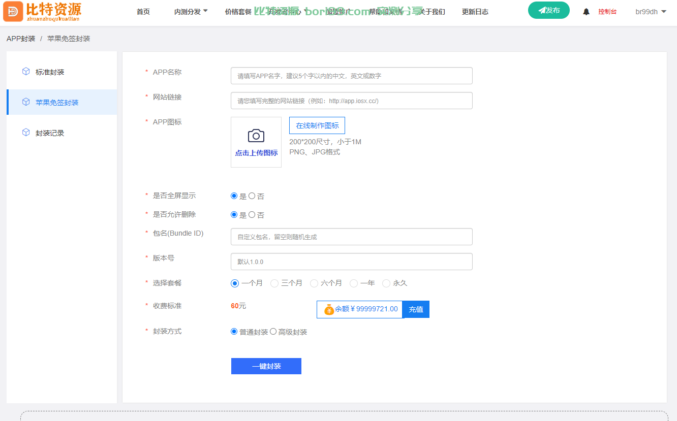Click the 比特资源 logo icon
Image resolution: width=677 pixels, height=421 pixels.
[x=13, y=11]
